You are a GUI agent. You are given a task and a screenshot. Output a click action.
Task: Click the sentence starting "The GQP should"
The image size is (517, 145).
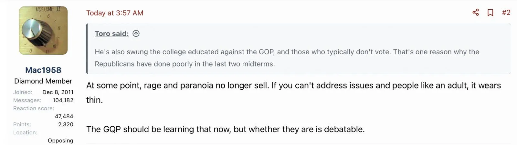tap(225, 129)
